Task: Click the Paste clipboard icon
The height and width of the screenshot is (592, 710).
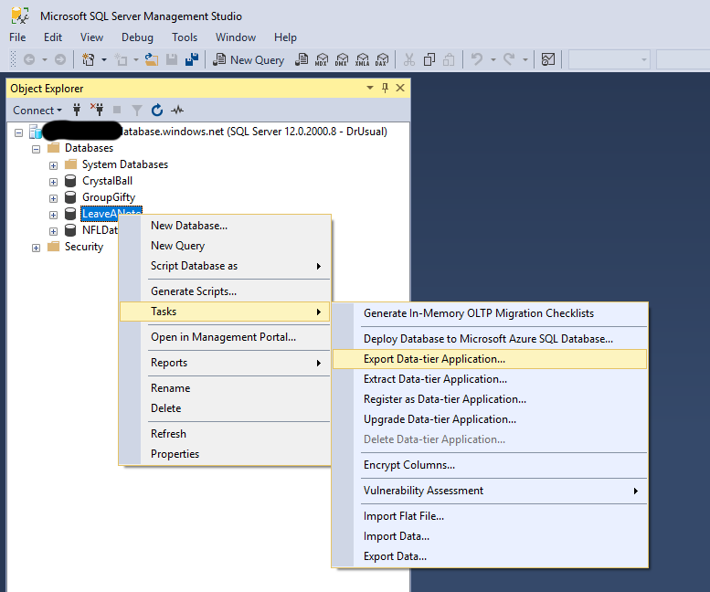Action: tap(449, 59)
